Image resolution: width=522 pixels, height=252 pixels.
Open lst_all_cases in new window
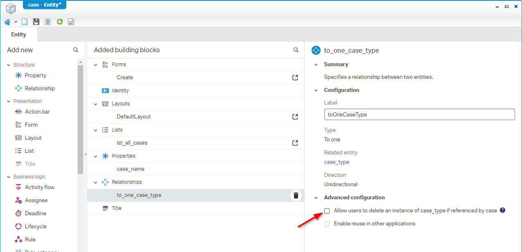(295, 143)
